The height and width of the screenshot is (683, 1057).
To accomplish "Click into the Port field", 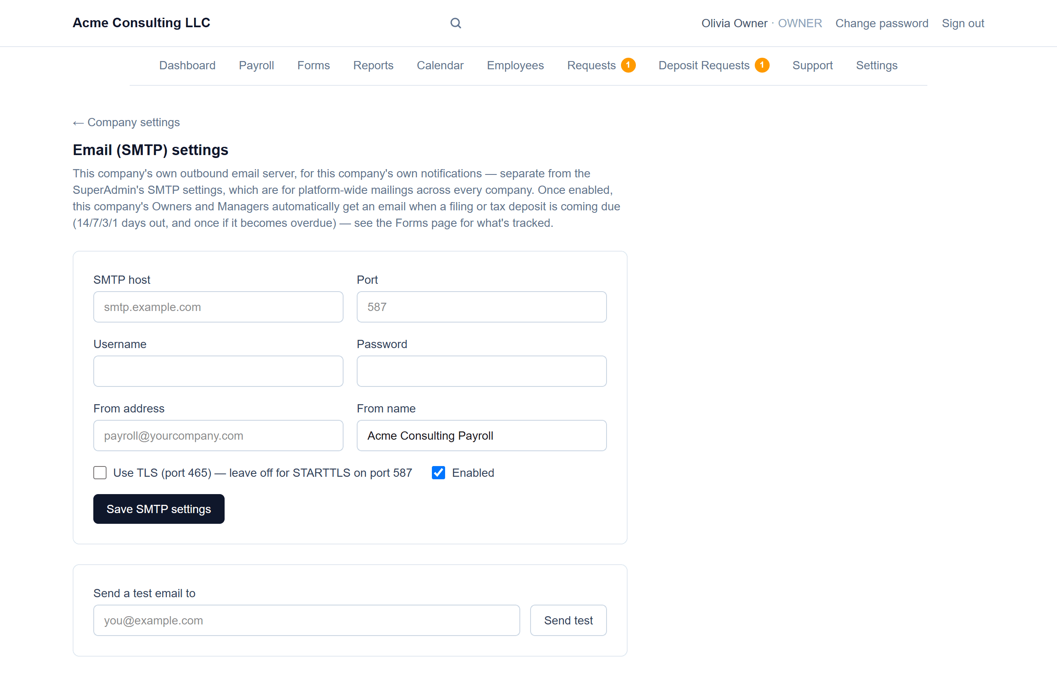I will click(x=481, y=307).
